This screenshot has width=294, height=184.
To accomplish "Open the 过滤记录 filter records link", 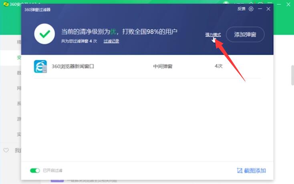I will pyautogui.click(x=111, y=41).
